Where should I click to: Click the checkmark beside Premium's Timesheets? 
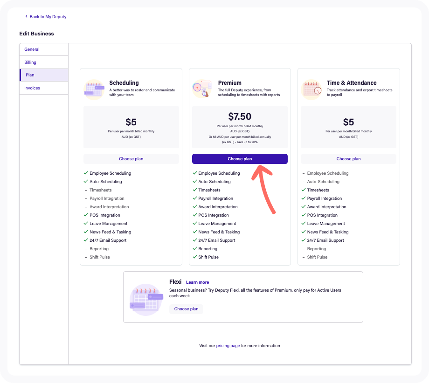(x=194, y=190)
